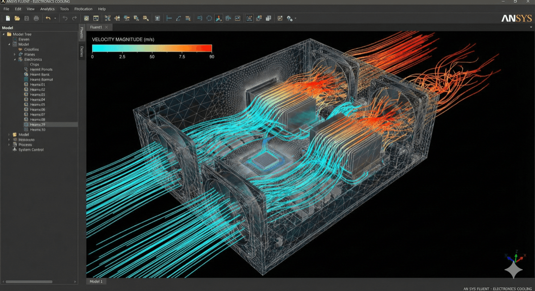Click the Redo toolbar icon

[x=74, y=18]
